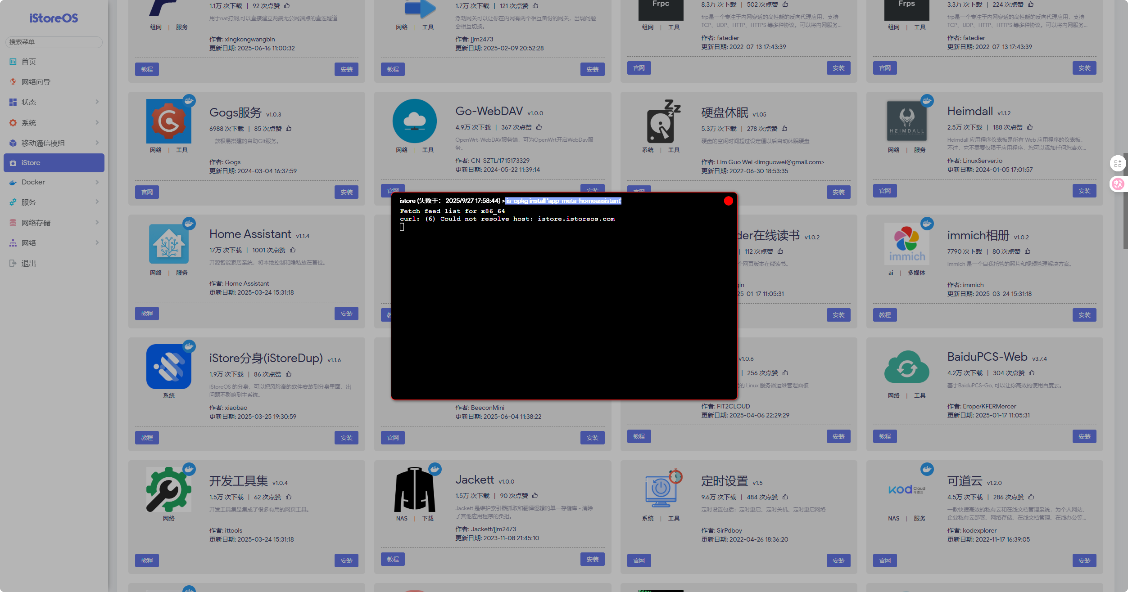The height and width of the screenshot is (592, 1128).
Task: Click the floating grid widget icon at right edge
Action: pos(1118,164)
